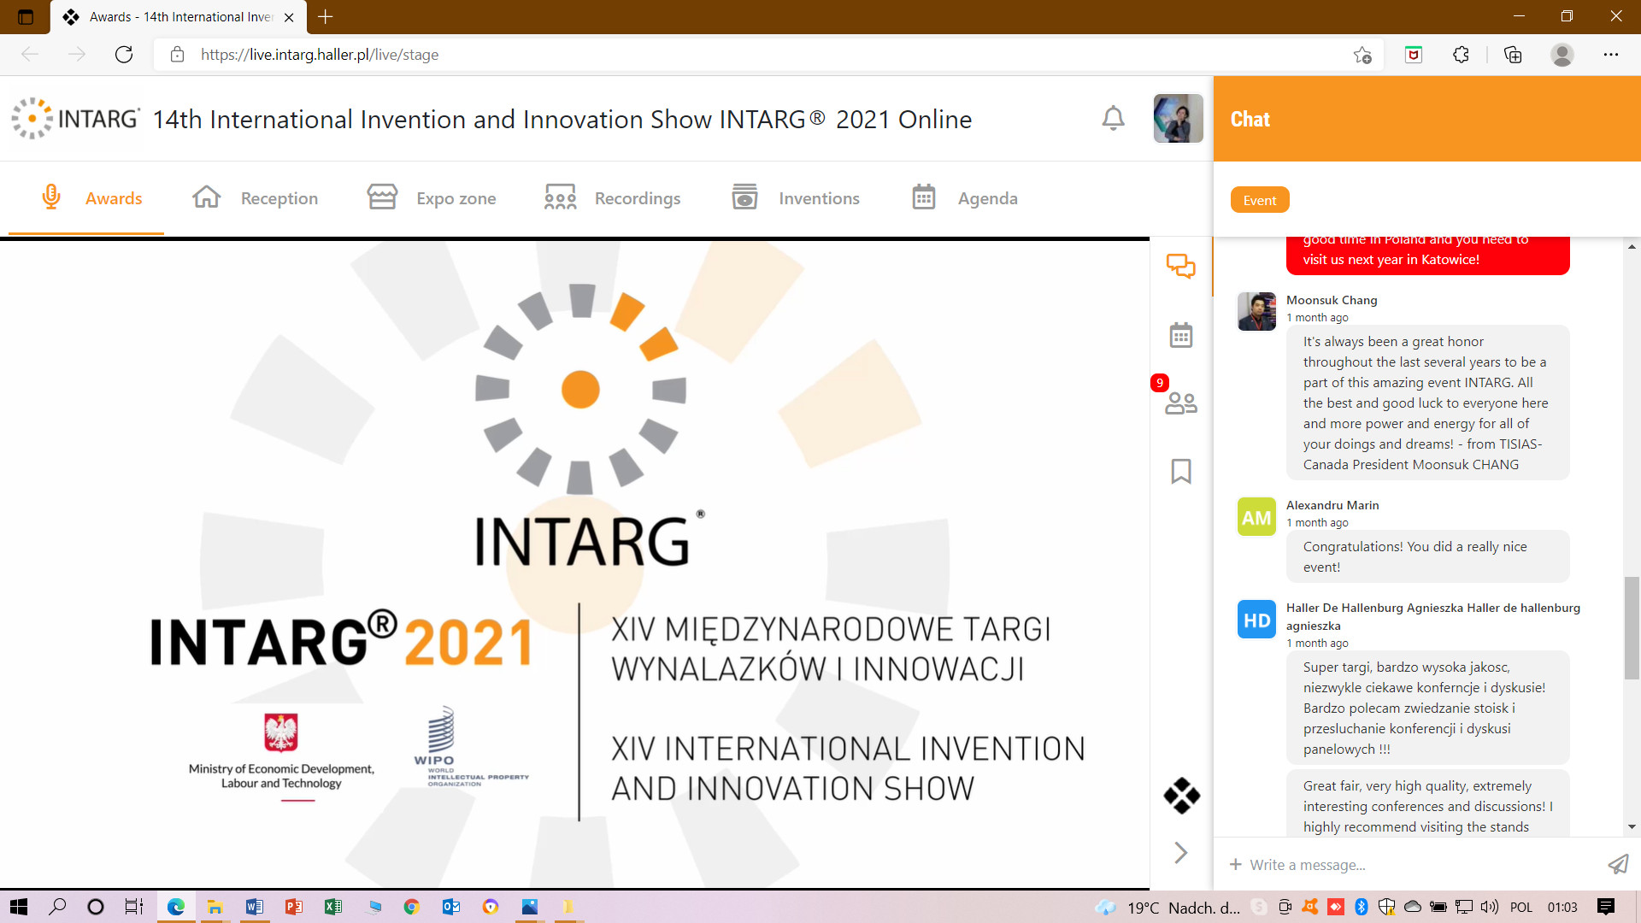Click the address bar URL
The width and height of the screenshot is (1641, 923).
pyautogui.click(x=320, y=55)
